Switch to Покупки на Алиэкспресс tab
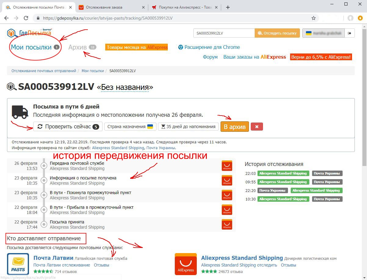This screenshot has height=280, width=367. 185,7
